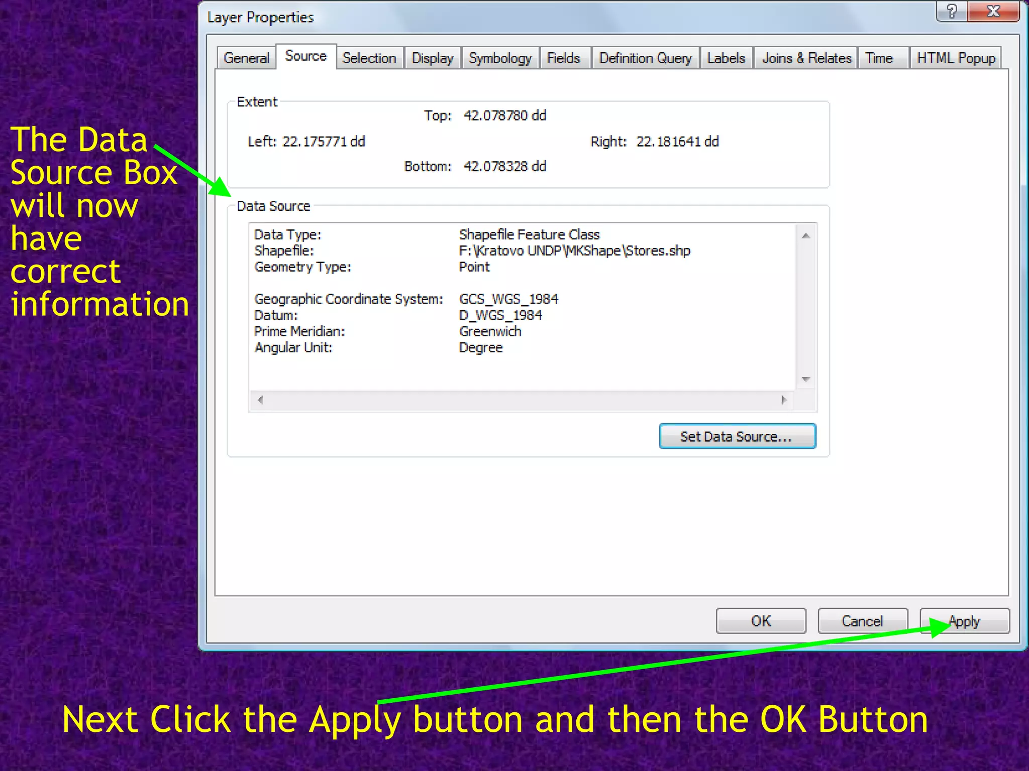Click the Set Data Source button
Screen dimensions: 1029x771
tap(737, 436)
